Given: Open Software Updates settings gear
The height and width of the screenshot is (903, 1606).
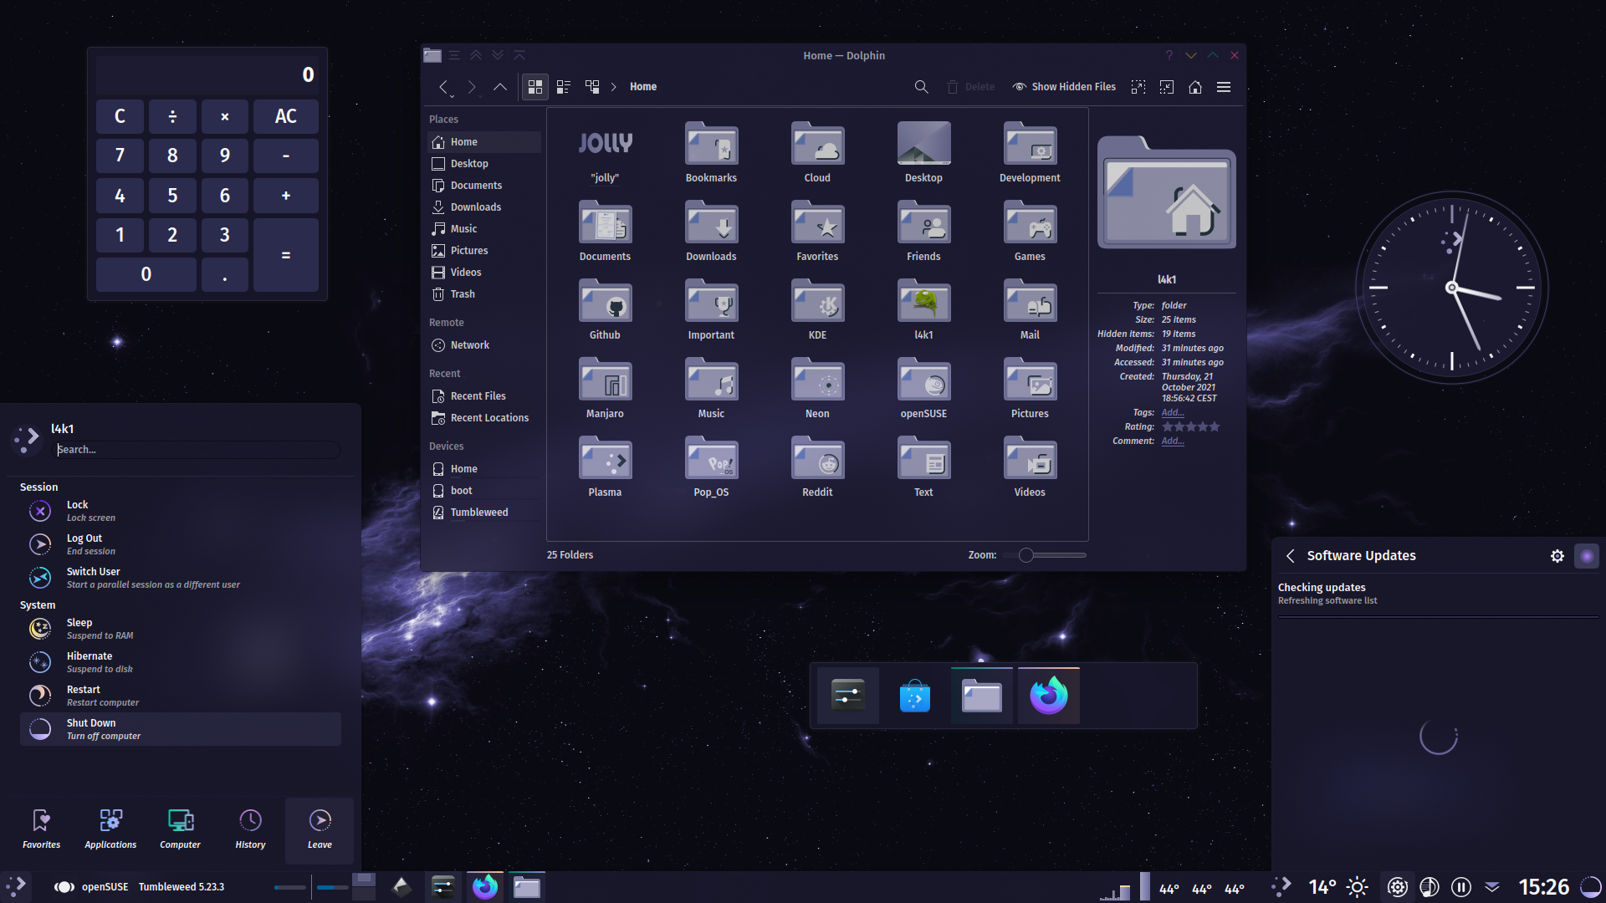Looking at the screenshot, I should pyautogui.click(x=1557, y=556).
